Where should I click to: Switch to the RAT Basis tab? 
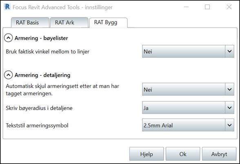point(30,22)
